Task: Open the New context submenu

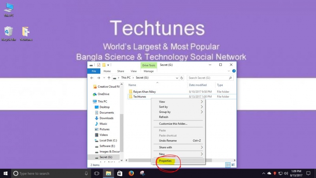Action: (x=179, y=154)
